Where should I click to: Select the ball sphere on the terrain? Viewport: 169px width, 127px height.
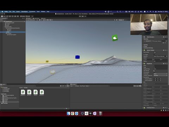point(52,72)
